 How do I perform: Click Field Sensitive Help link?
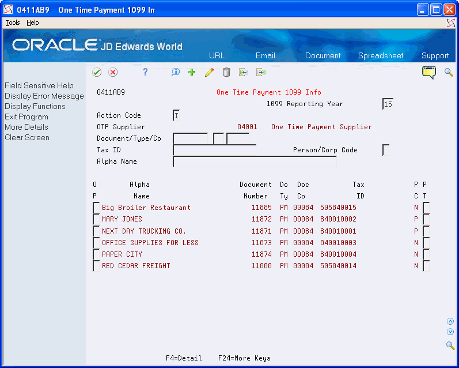tap(39, 85)
